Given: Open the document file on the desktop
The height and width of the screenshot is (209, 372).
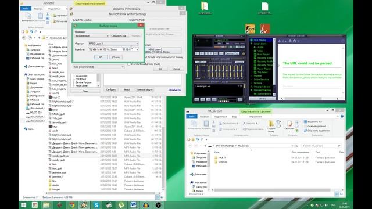Looking at the screenshot, I should (265, 6).
